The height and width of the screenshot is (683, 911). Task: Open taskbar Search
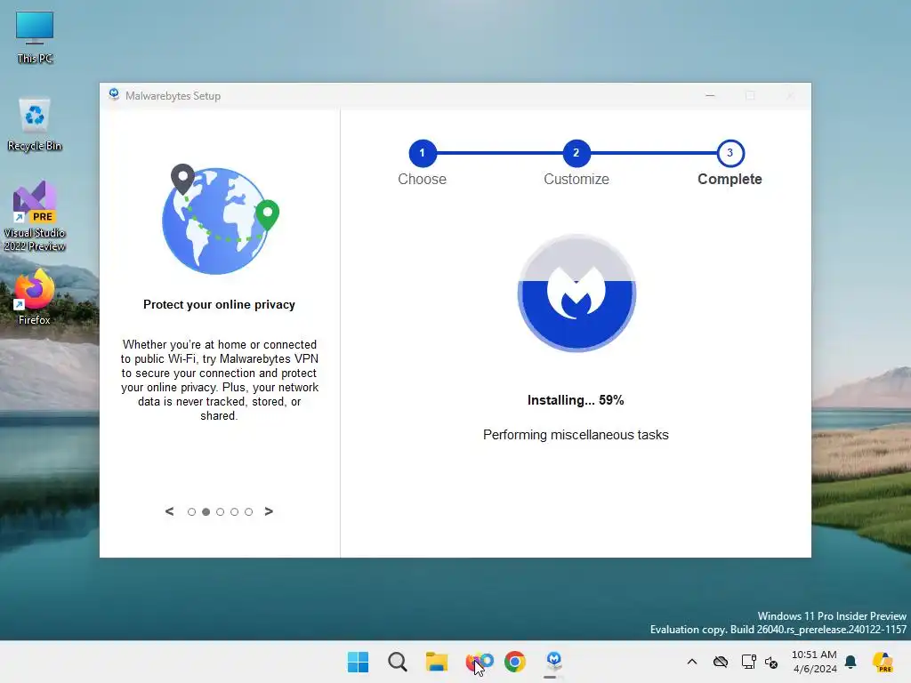398,662
